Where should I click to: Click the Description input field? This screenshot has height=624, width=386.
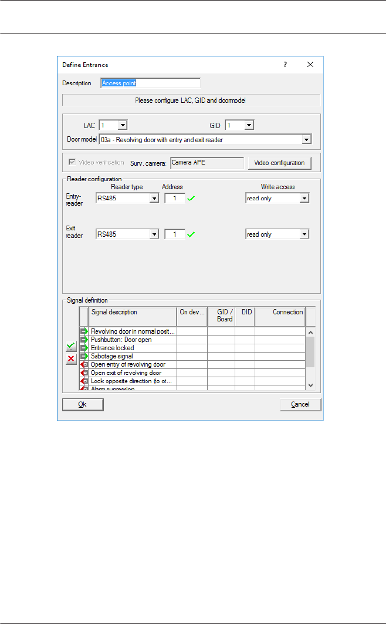tap(151, 83)
